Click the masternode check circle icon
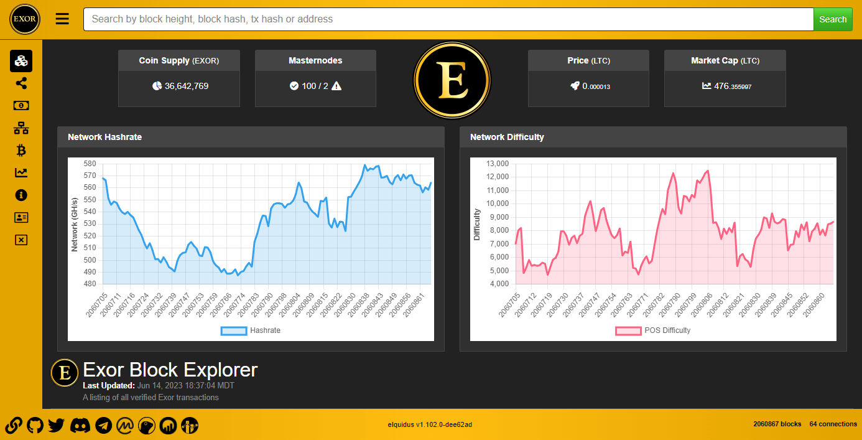This screenshot has height=440, width=862. 294,86
